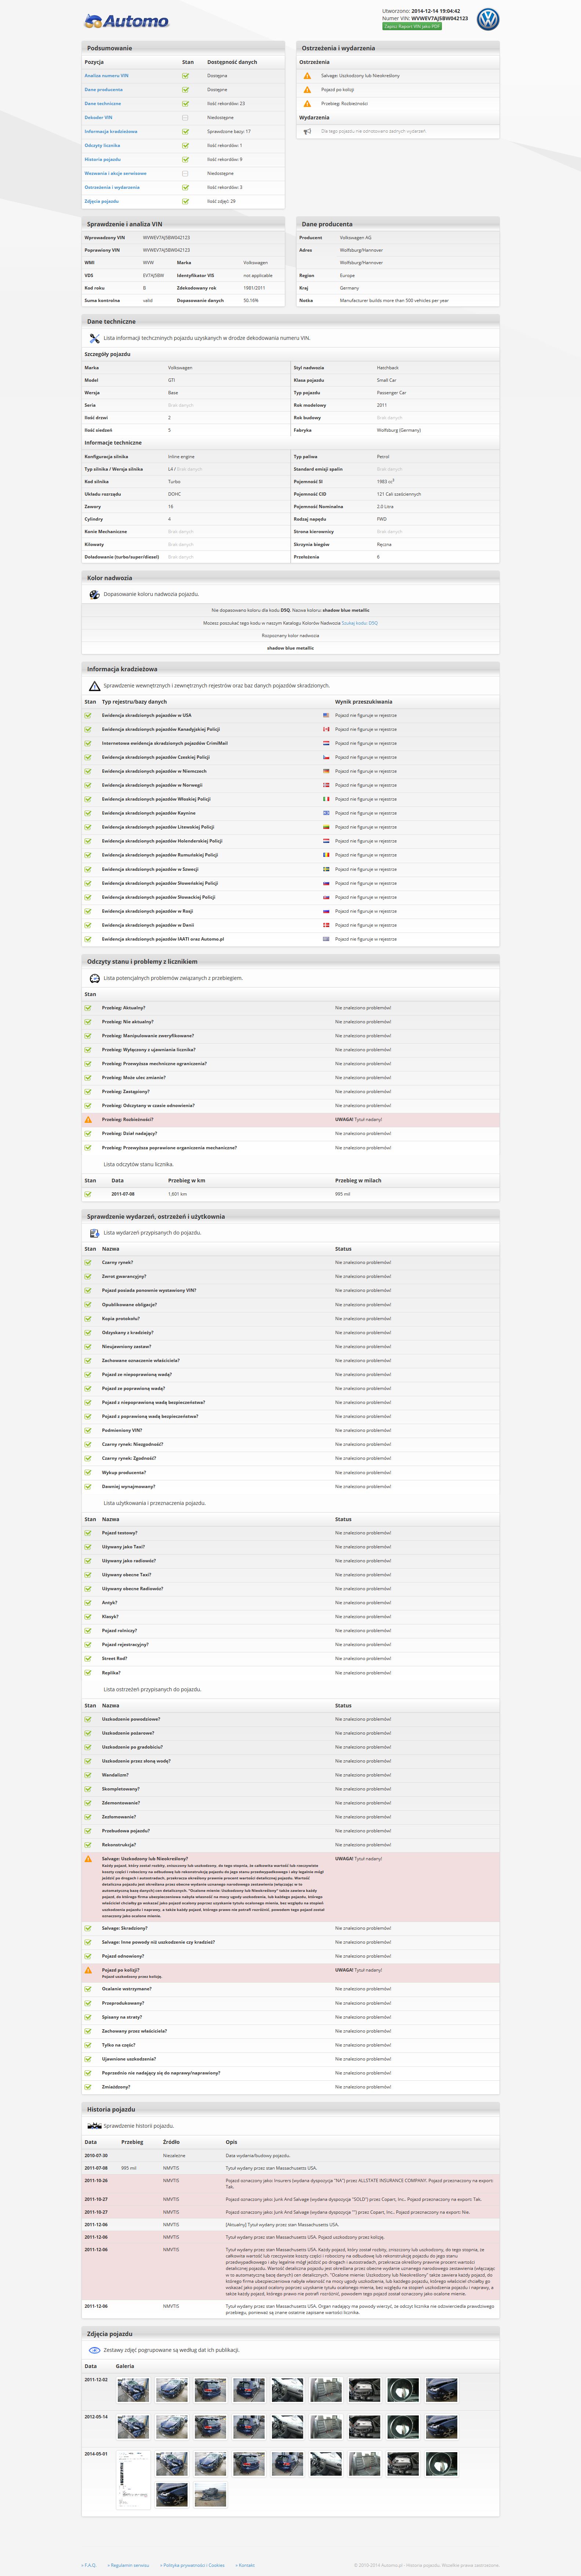Open the Regulamin serwisu footer link
Screen dimensions: 581x2576
[130, 2565]
